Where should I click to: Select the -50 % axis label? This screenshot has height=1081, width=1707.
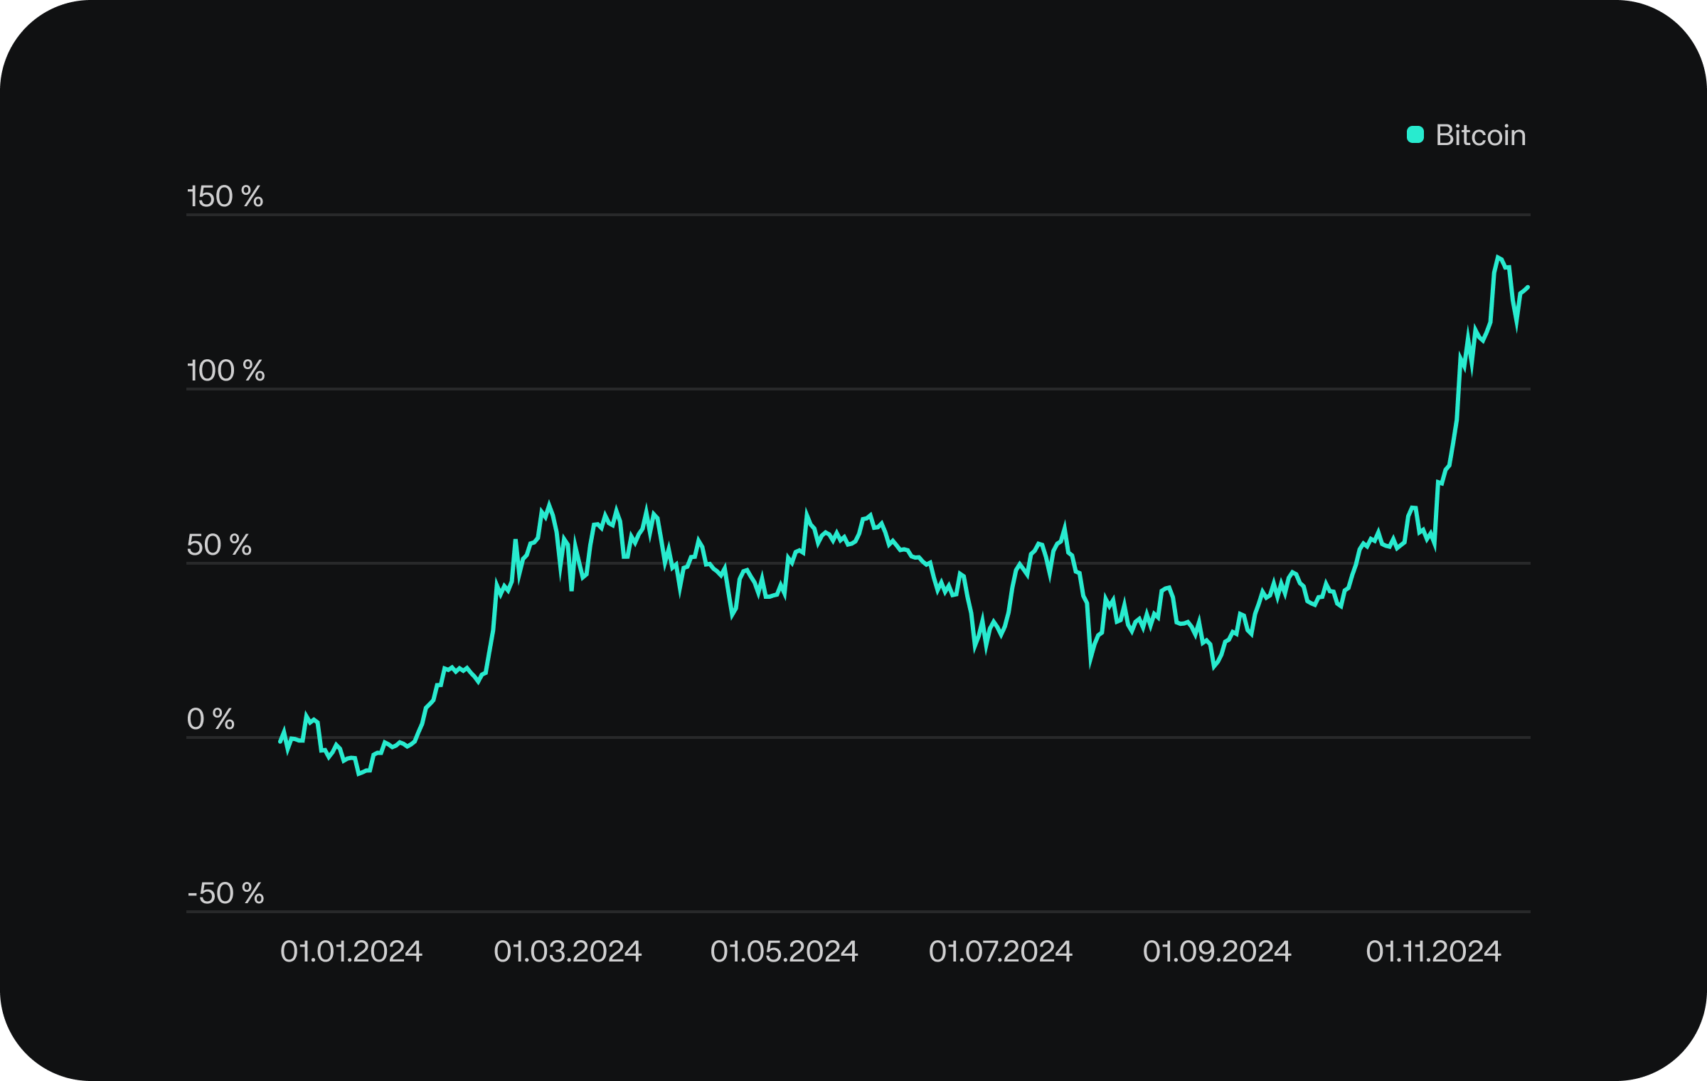225,893
